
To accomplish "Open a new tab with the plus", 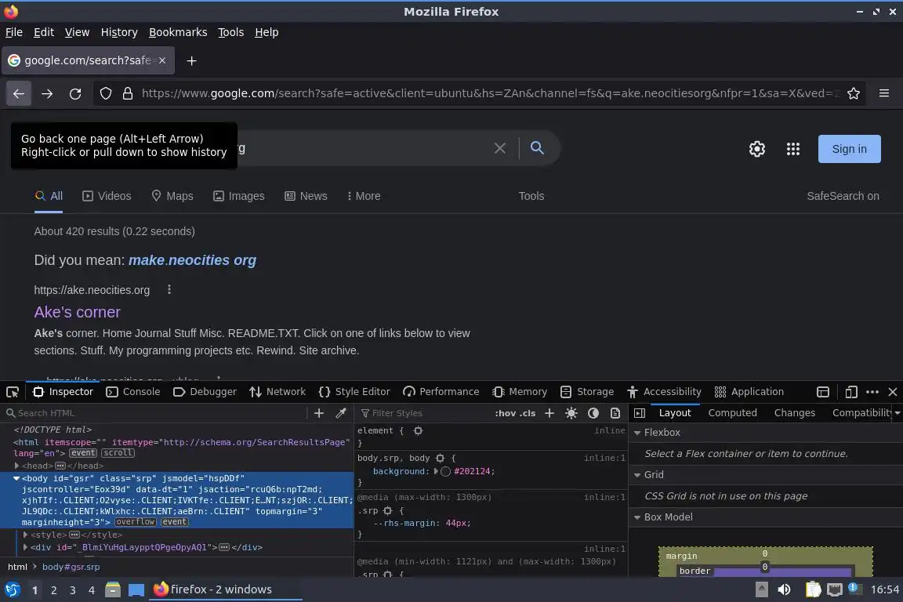I will point(192,60).
